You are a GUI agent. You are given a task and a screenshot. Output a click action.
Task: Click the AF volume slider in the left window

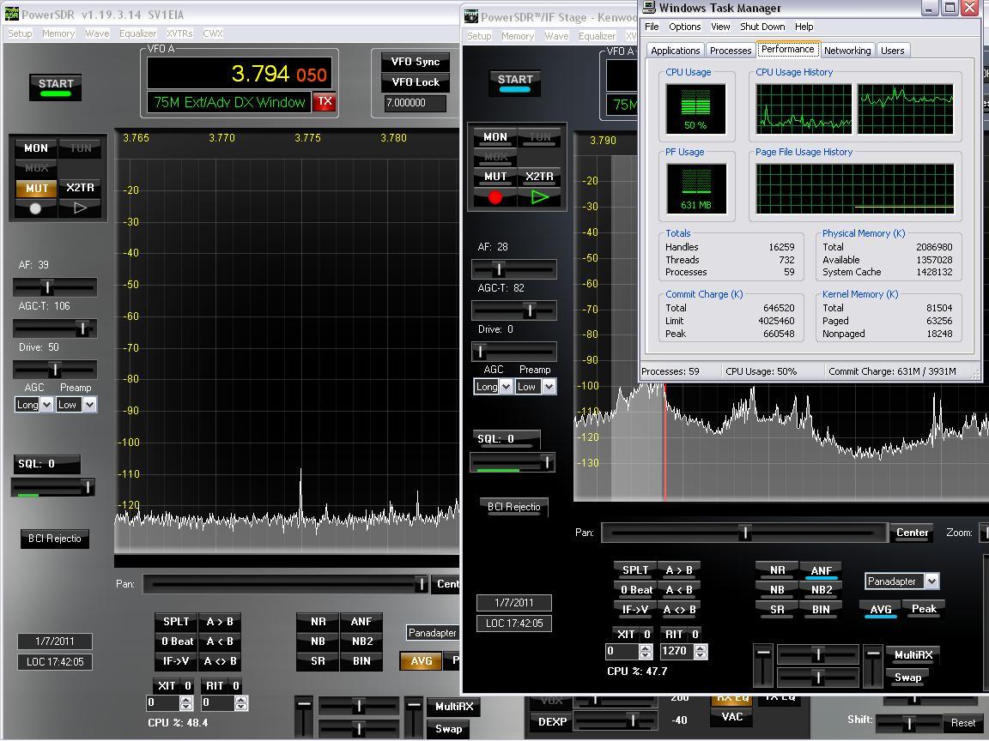click(x=47, y=287)
